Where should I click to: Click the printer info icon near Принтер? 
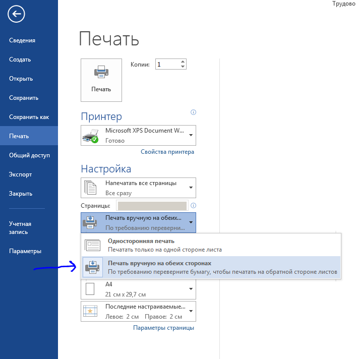(x=193, y=112)
